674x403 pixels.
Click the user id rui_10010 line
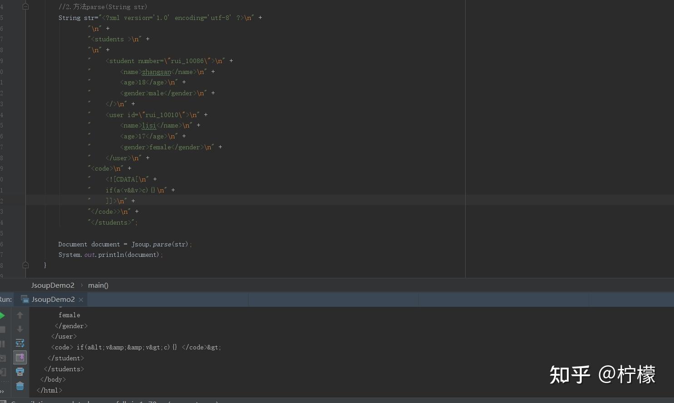(148, 115)
